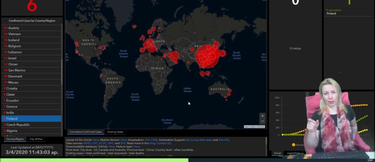
Task: Select Finland in the country list
Action: coord(31,119)
